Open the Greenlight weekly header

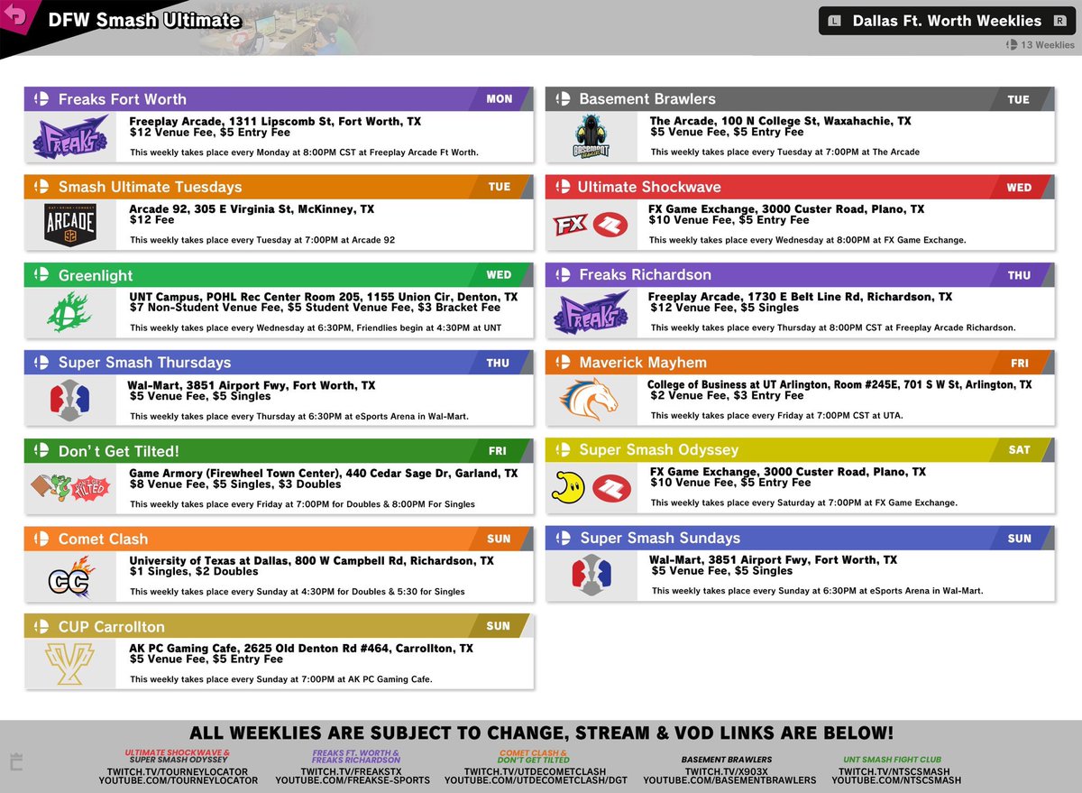[279, 275]
